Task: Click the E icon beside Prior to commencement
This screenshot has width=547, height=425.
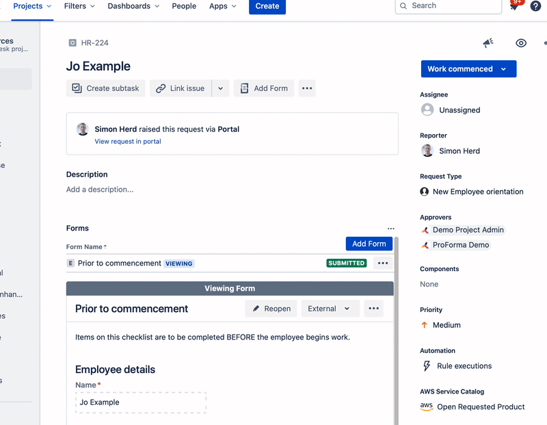Action: 70,263
